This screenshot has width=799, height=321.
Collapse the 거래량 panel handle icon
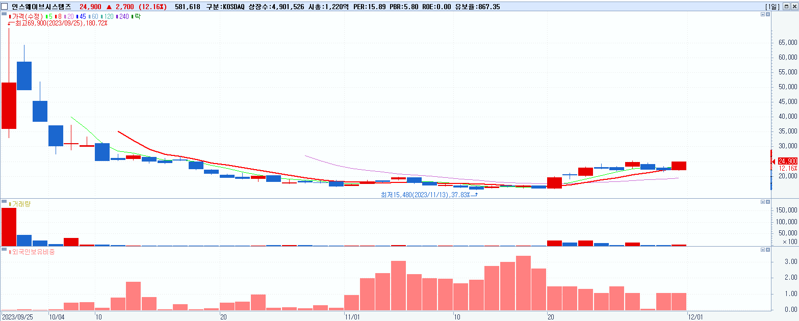point(4,202)
